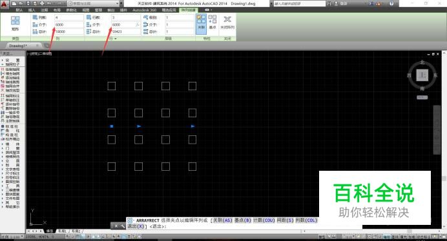
Task: Click the Help question mark icon
Action: (x=391, y=3)
